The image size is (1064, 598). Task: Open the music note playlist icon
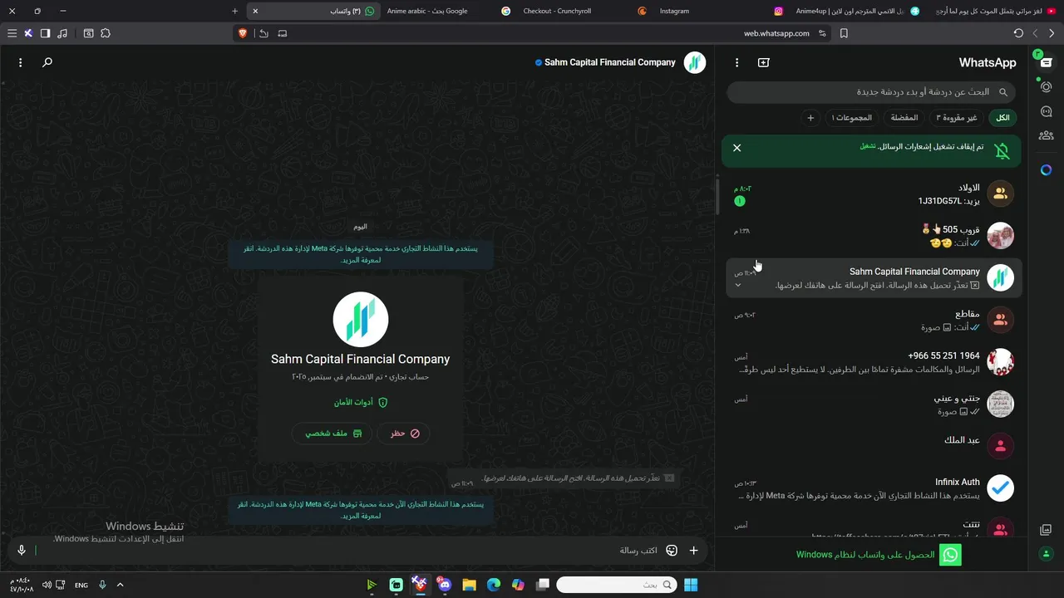62,33
